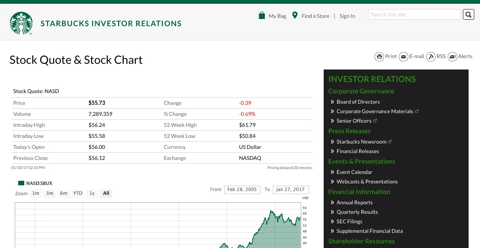Open Quarterly Results link
This screenshot has width=480, height=248.
pyautogui.click(x=357, y=212)
